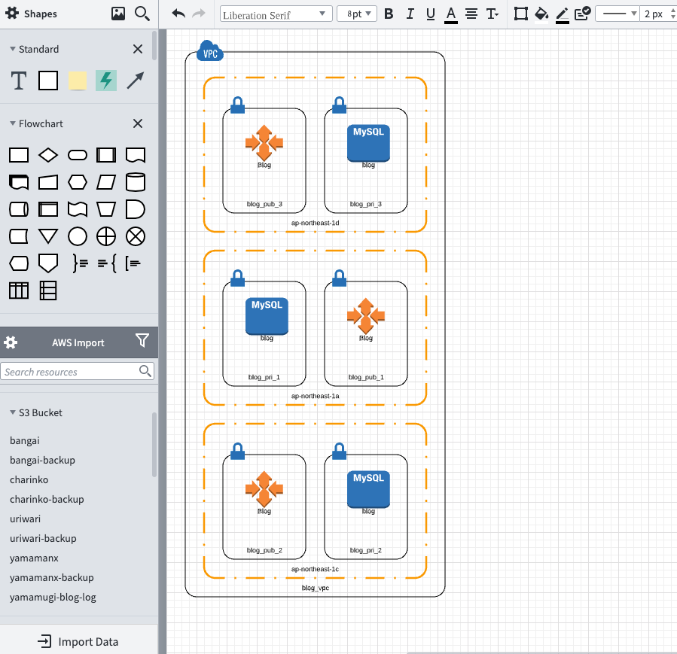Select the arrow line shape
The image size is (677, 654).
[135, 81]
